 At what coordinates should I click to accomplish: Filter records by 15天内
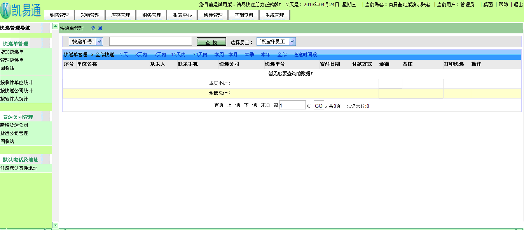[178, 55]
